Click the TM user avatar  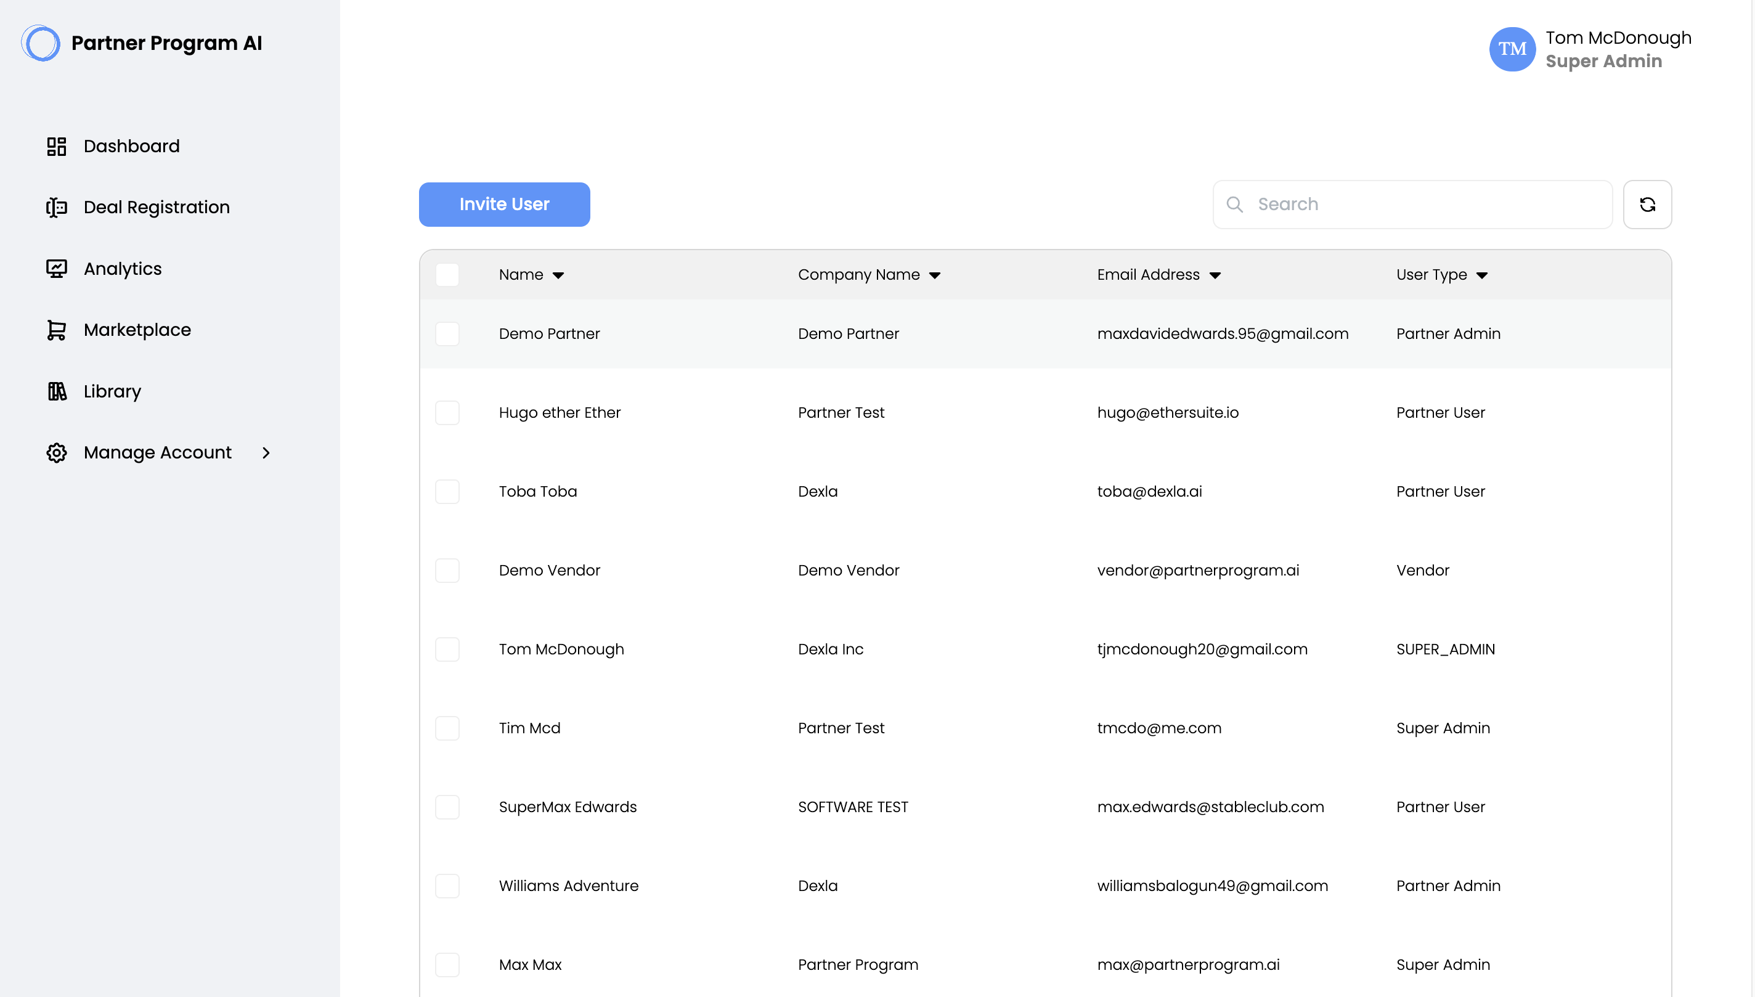[1512, 49]
